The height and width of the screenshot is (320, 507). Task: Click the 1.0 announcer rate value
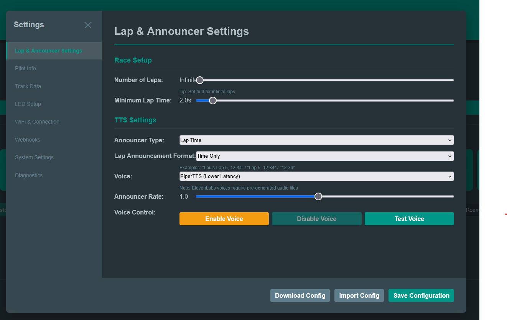point(184,196)
